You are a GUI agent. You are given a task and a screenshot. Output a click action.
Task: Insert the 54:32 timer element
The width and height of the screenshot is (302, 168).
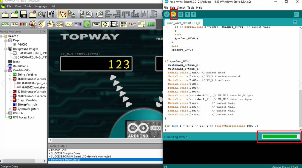(x=132, y=24)
